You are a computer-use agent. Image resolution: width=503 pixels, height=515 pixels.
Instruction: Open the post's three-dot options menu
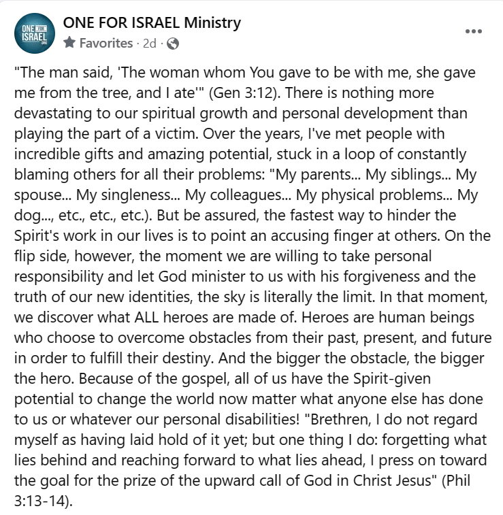coord(475,32)
